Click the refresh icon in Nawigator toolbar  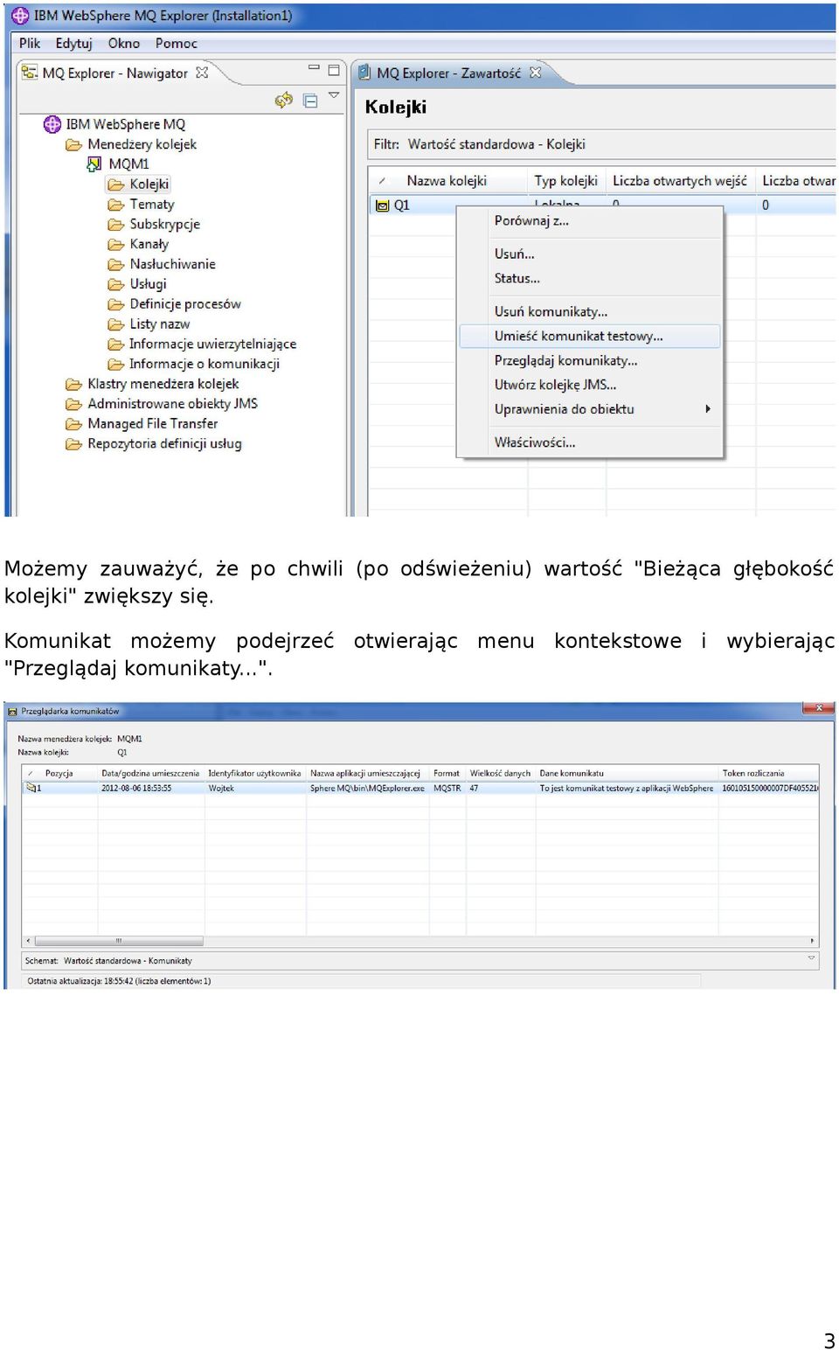coord(283,101)
